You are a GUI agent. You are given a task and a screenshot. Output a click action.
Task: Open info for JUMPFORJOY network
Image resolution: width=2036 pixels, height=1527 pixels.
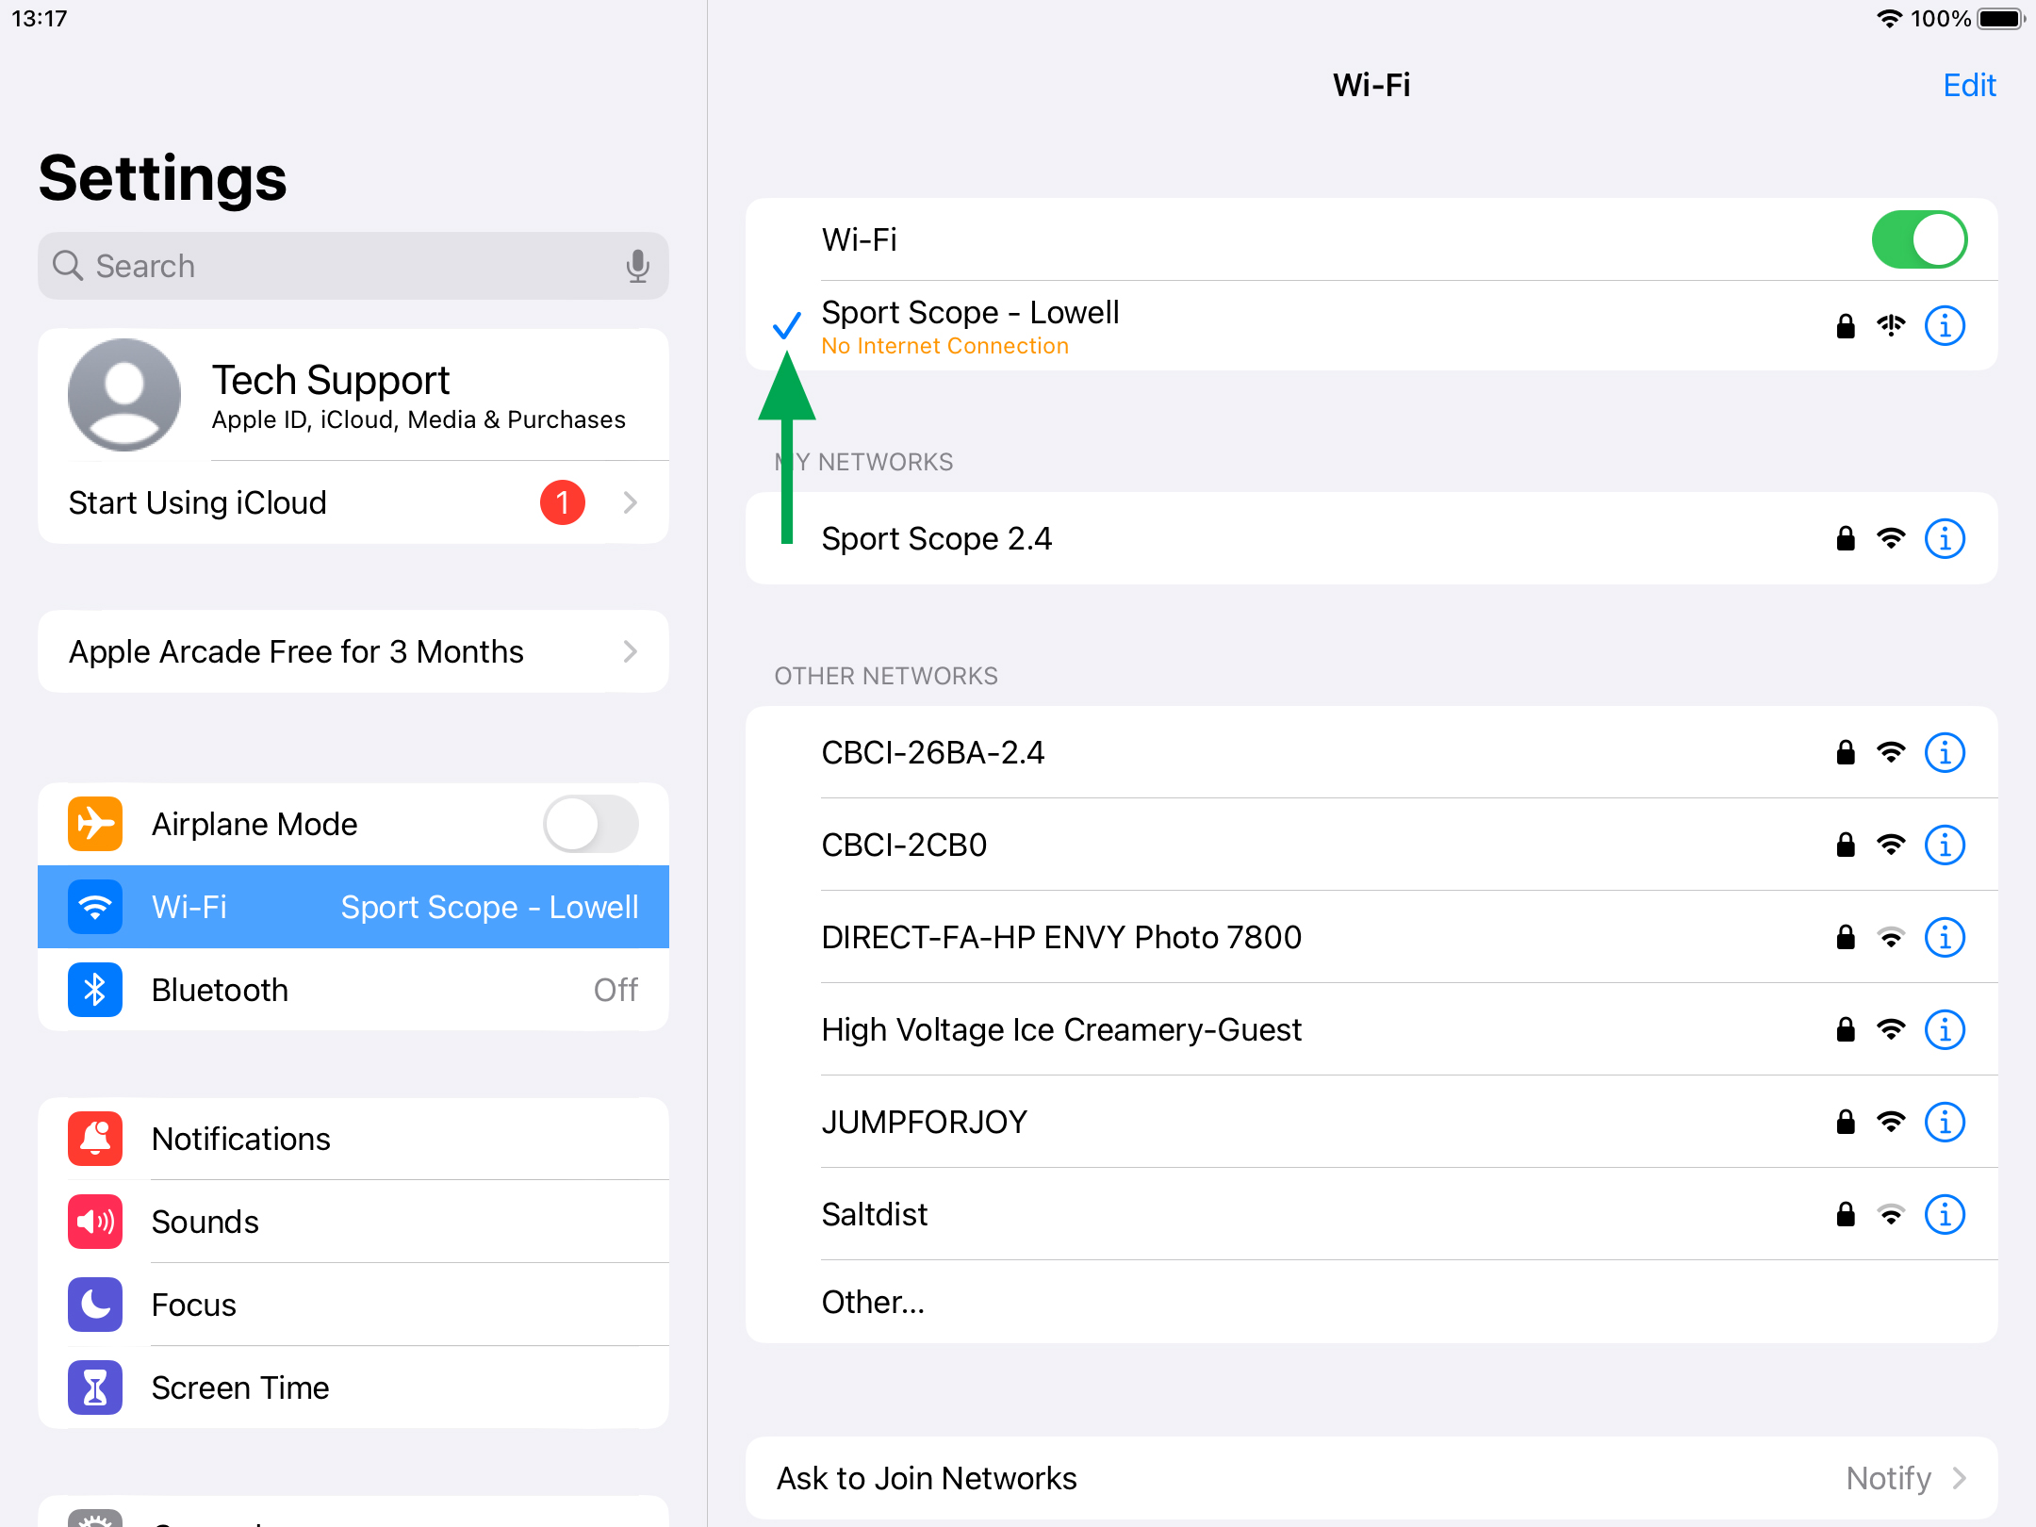(1945, 1123)
